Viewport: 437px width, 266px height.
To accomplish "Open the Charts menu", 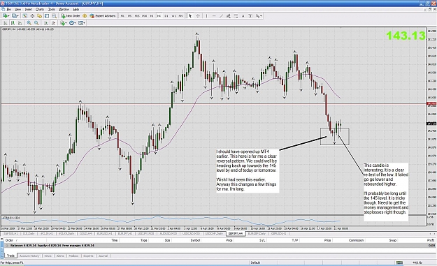I will 40,10.
